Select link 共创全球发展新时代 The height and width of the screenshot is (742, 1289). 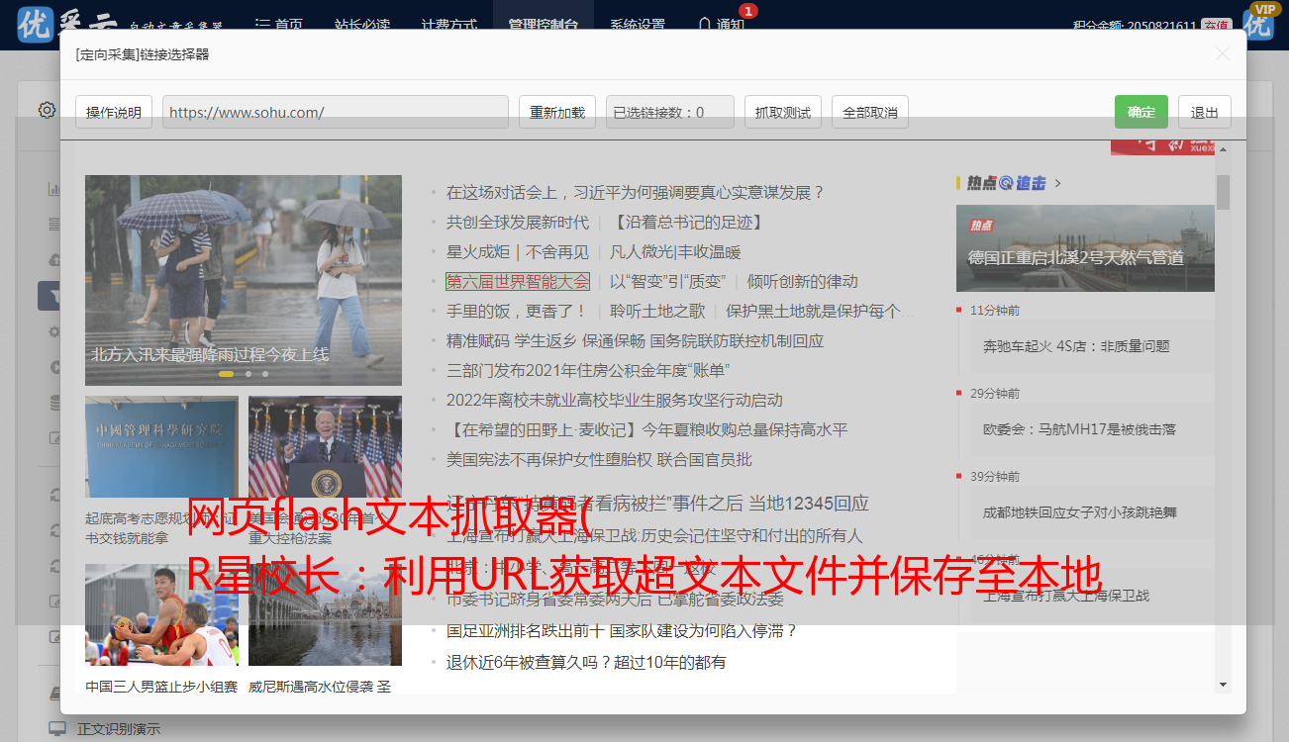click(x=518, y=222)
